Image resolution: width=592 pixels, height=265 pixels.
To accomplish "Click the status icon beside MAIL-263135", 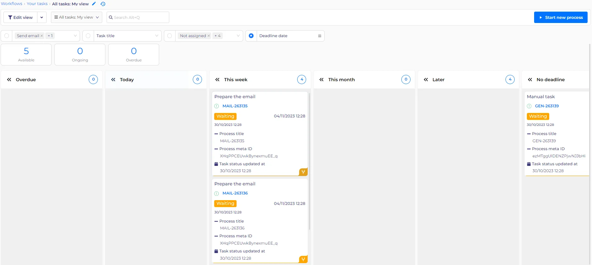I will click(x=216, y=106).
